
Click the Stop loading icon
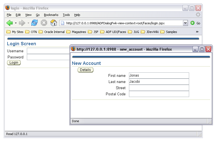[44, 23]
